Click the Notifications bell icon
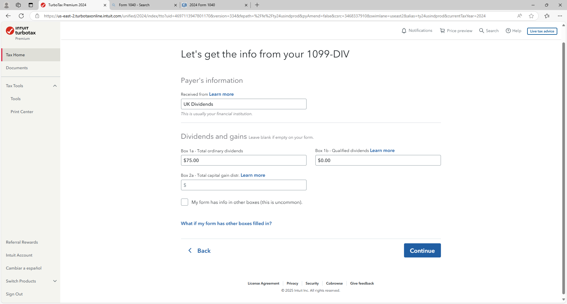The image size is (567, 304). tap(404, 31)
